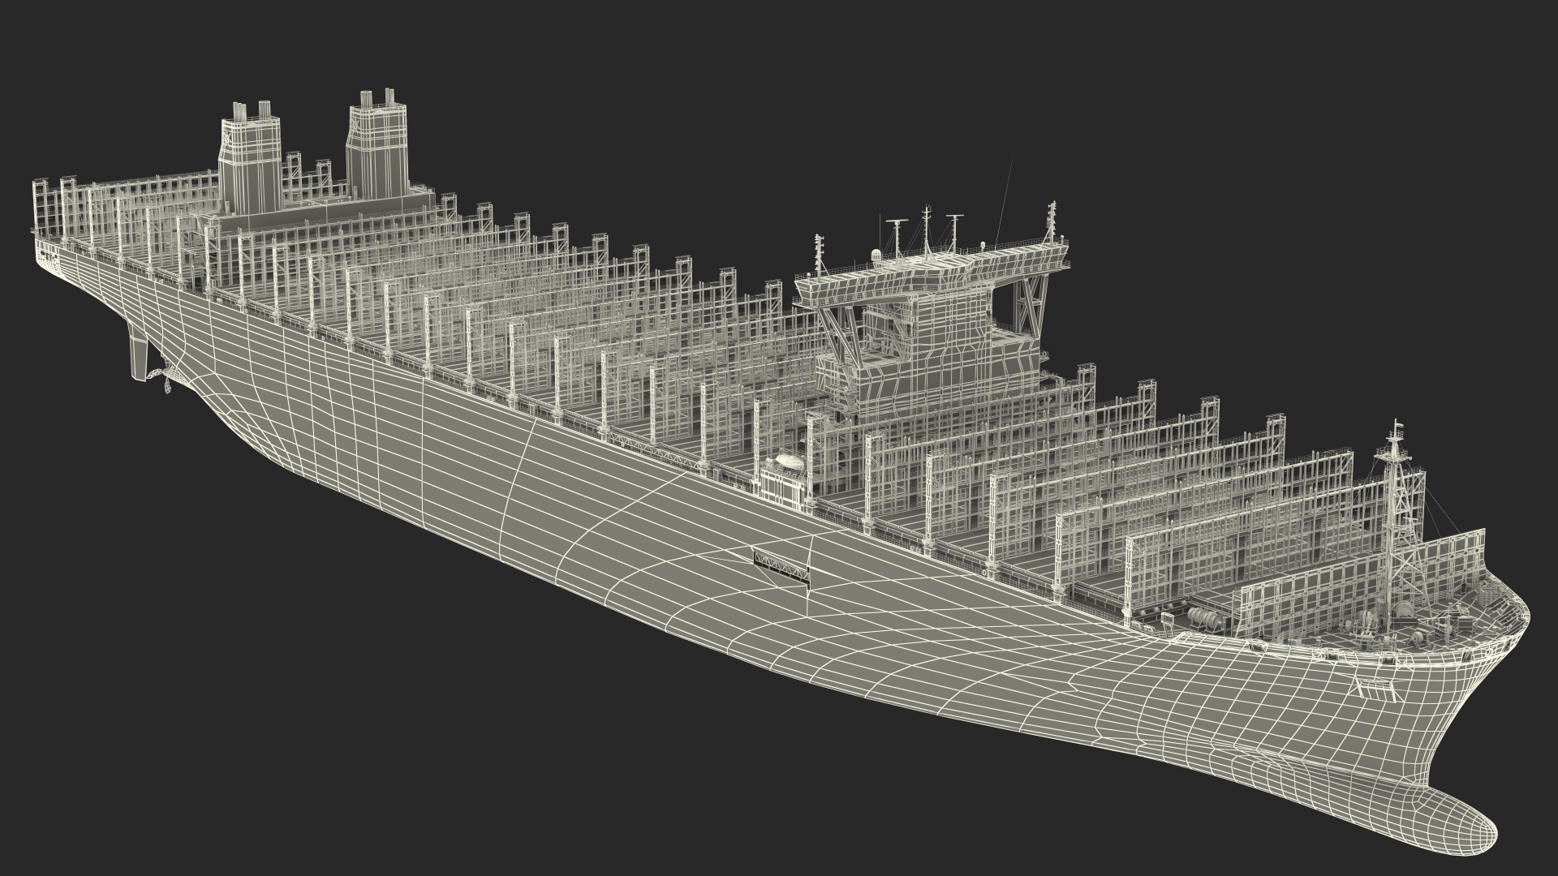This screenshot has width=1558, height=876.
Task: Click the left funnel stack at stern
Action: coord(251,159)
